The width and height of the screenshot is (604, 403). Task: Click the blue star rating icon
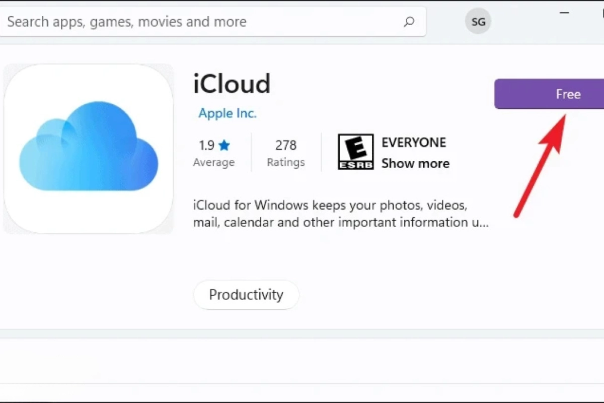click(225, 145)
